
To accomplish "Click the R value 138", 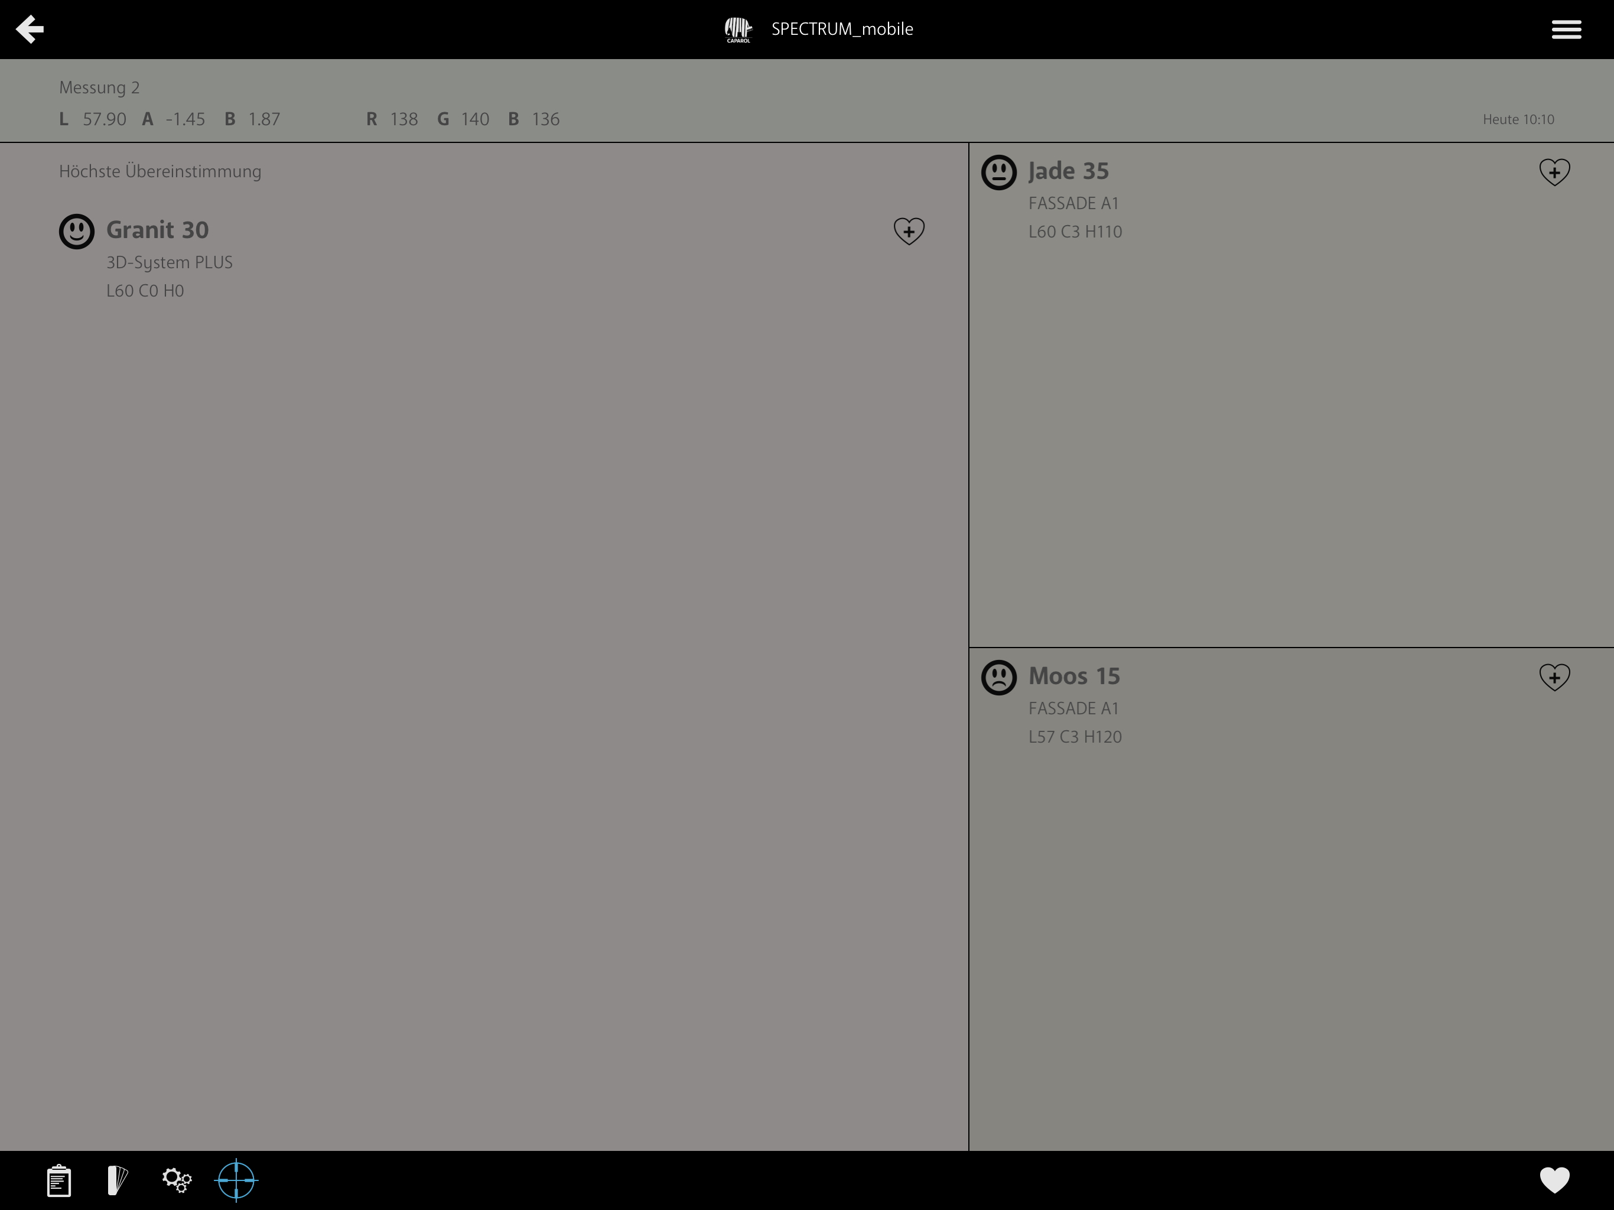I will click(x=404, y=119).
